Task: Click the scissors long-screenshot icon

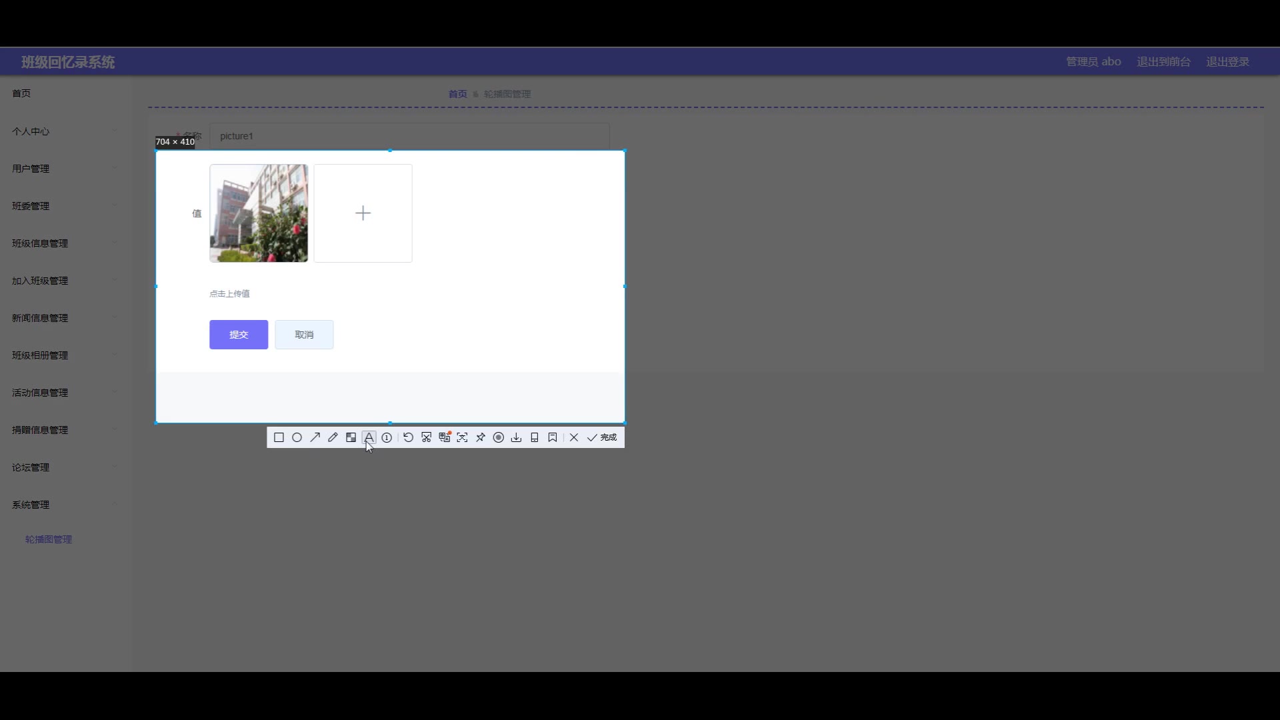Action: pyautogui.click(x=426, y=437)
